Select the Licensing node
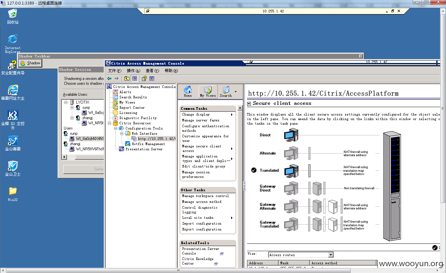This screenshot has width=446, height=273. point(128,113)
